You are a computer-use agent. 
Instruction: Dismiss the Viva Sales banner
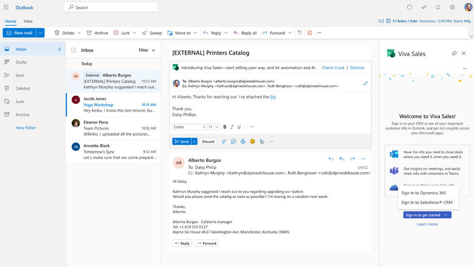coord(357,68)
